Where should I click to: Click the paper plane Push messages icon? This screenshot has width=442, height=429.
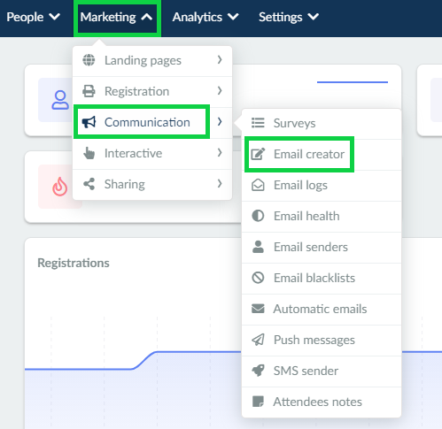tap(258, 340)
